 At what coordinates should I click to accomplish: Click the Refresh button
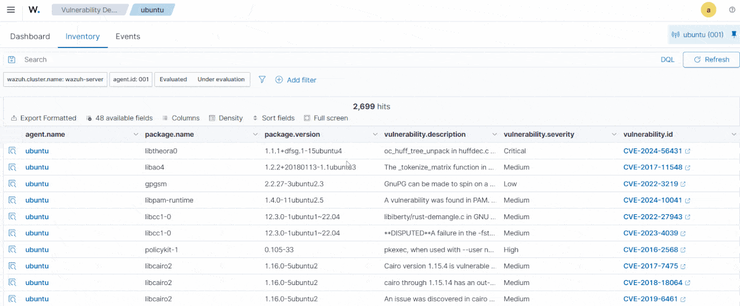pos(711,60)
